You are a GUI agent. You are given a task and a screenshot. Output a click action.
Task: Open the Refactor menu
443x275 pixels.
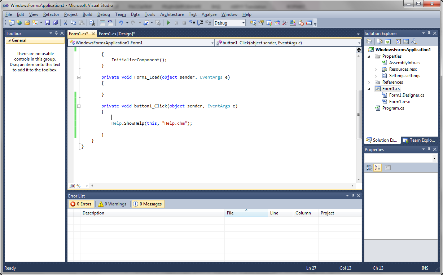click(x=51, y=14)
